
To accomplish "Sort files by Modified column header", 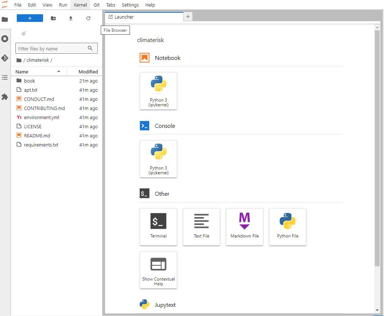I will (85, 72).
